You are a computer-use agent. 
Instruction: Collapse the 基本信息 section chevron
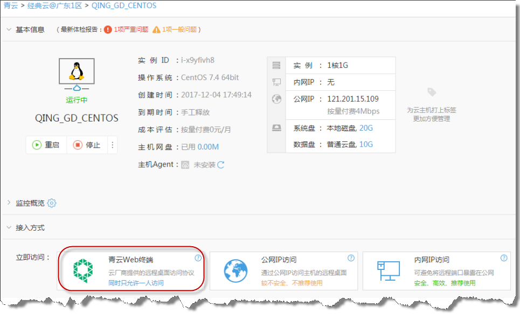9,30
